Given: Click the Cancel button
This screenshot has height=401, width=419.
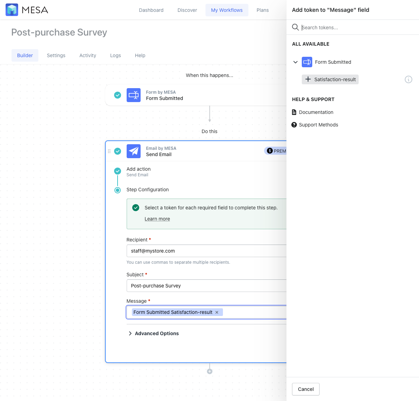Looking at the screenshot, I should [x=306, y=389].
